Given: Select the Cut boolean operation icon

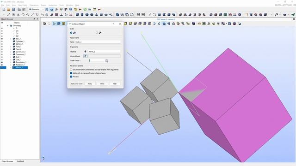Looking at the screenshot, I should tap(127, 14).
